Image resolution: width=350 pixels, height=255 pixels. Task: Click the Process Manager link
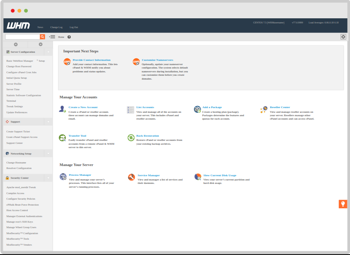(80, 175)
